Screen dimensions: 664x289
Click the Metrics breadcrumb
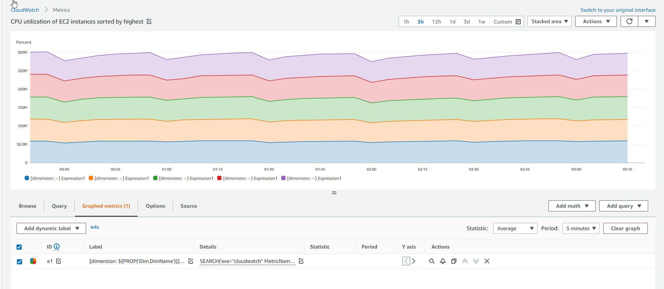[x=61, y=10]
